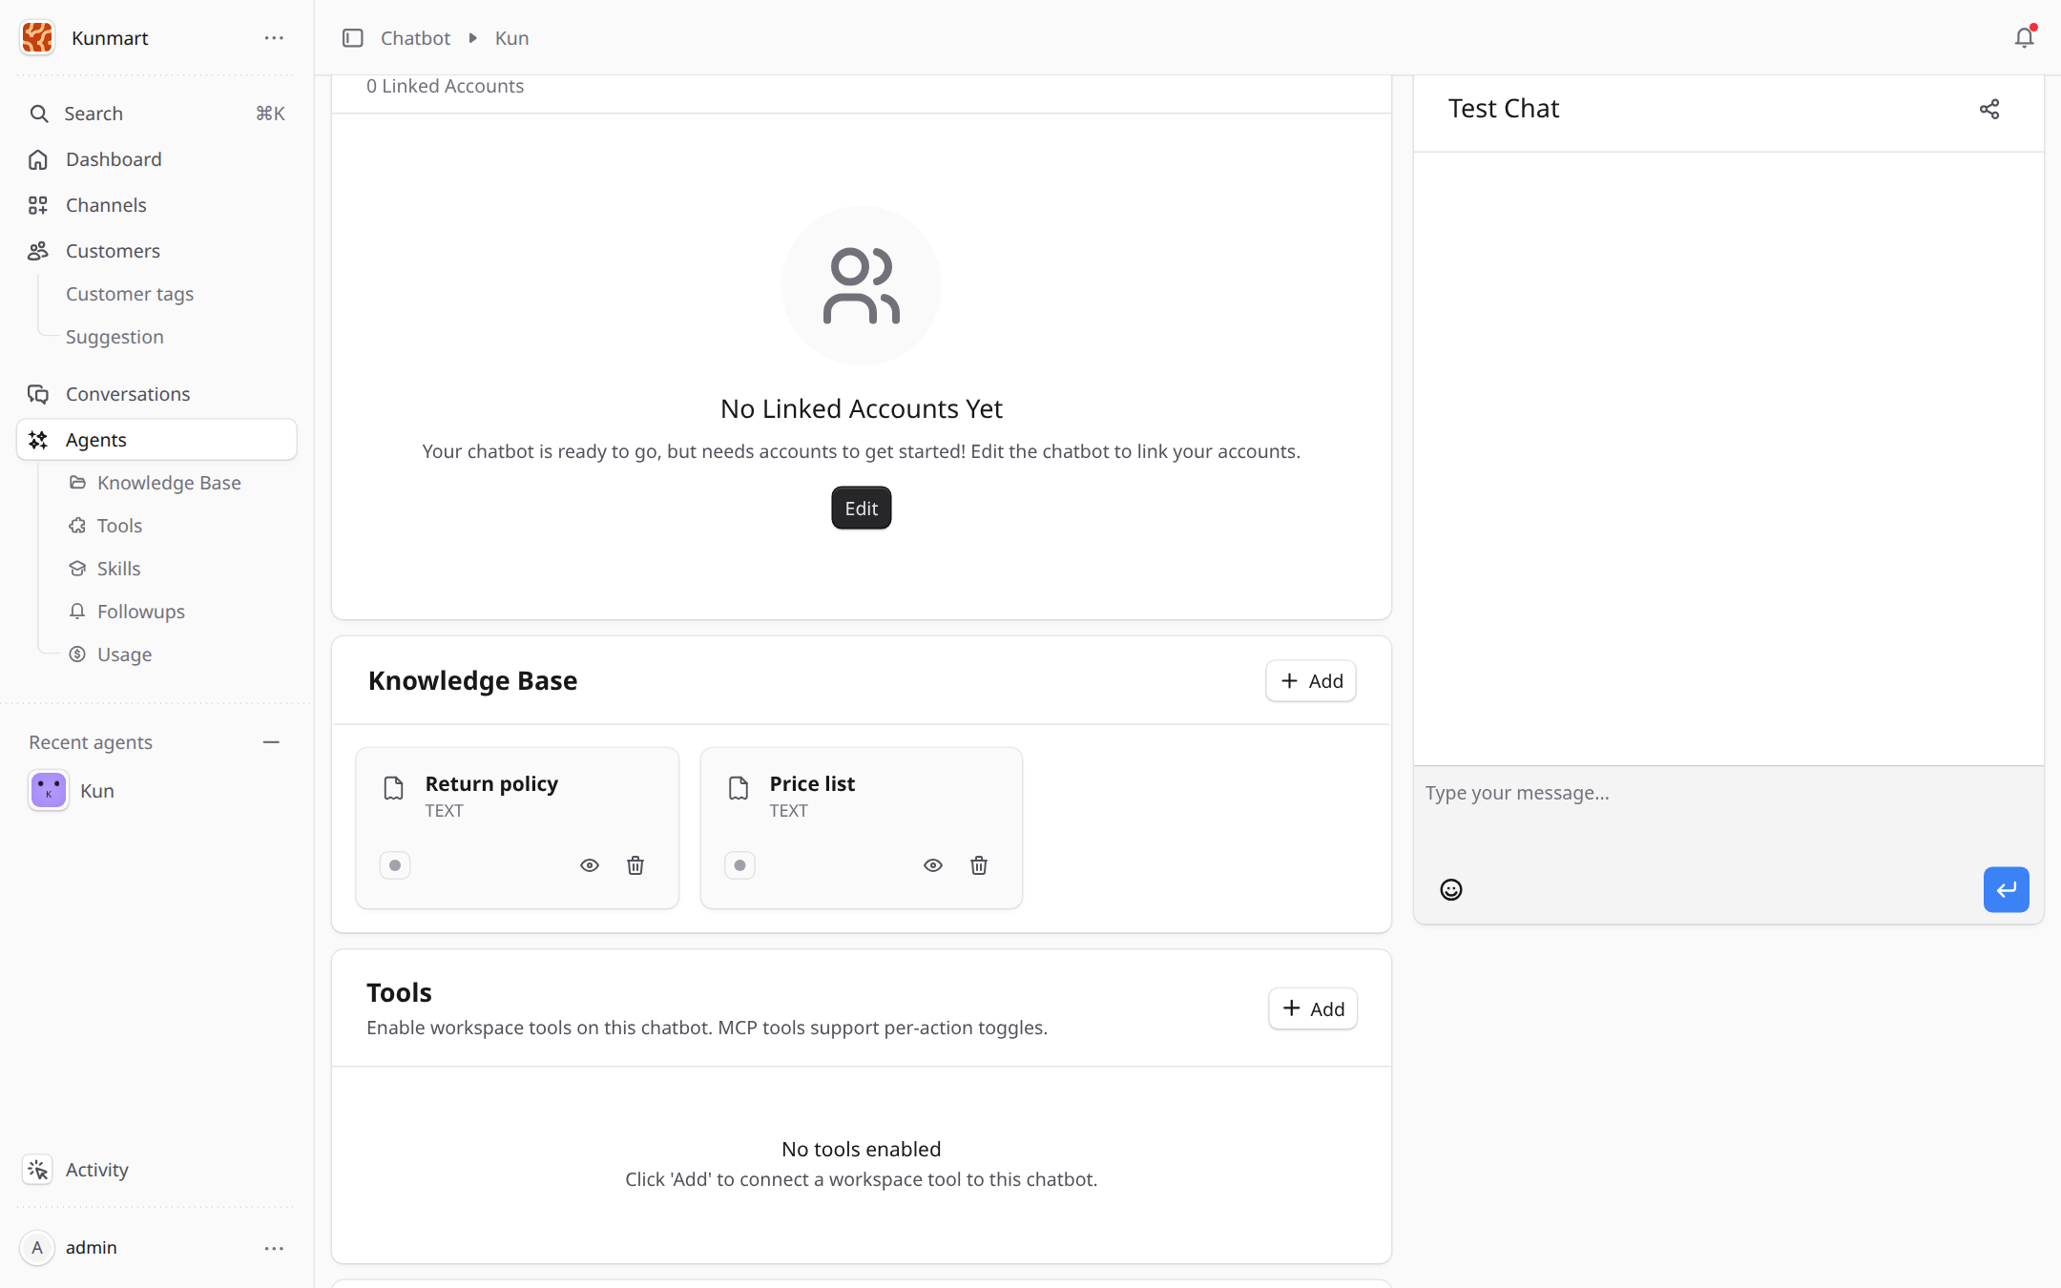Go to Dashboard
The image size is (2061, 1288).
(156, 159)
